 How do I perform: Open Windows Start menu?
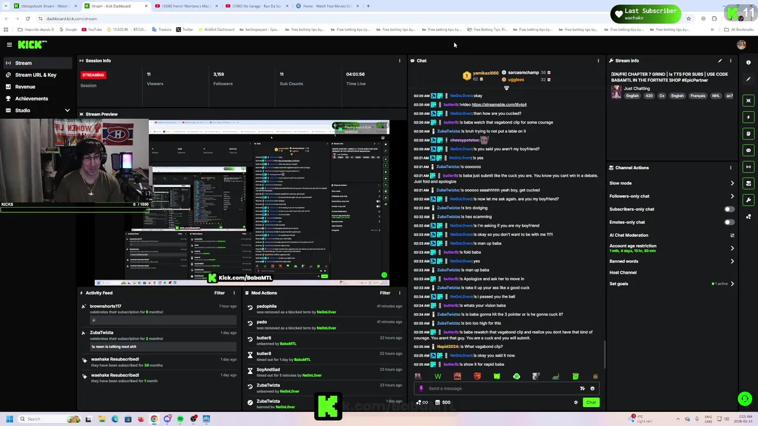9,419
